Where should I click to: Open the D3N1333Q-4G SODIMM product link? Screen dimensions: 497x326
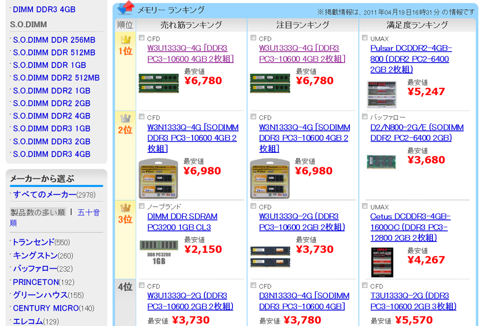[x=304, y=301]
